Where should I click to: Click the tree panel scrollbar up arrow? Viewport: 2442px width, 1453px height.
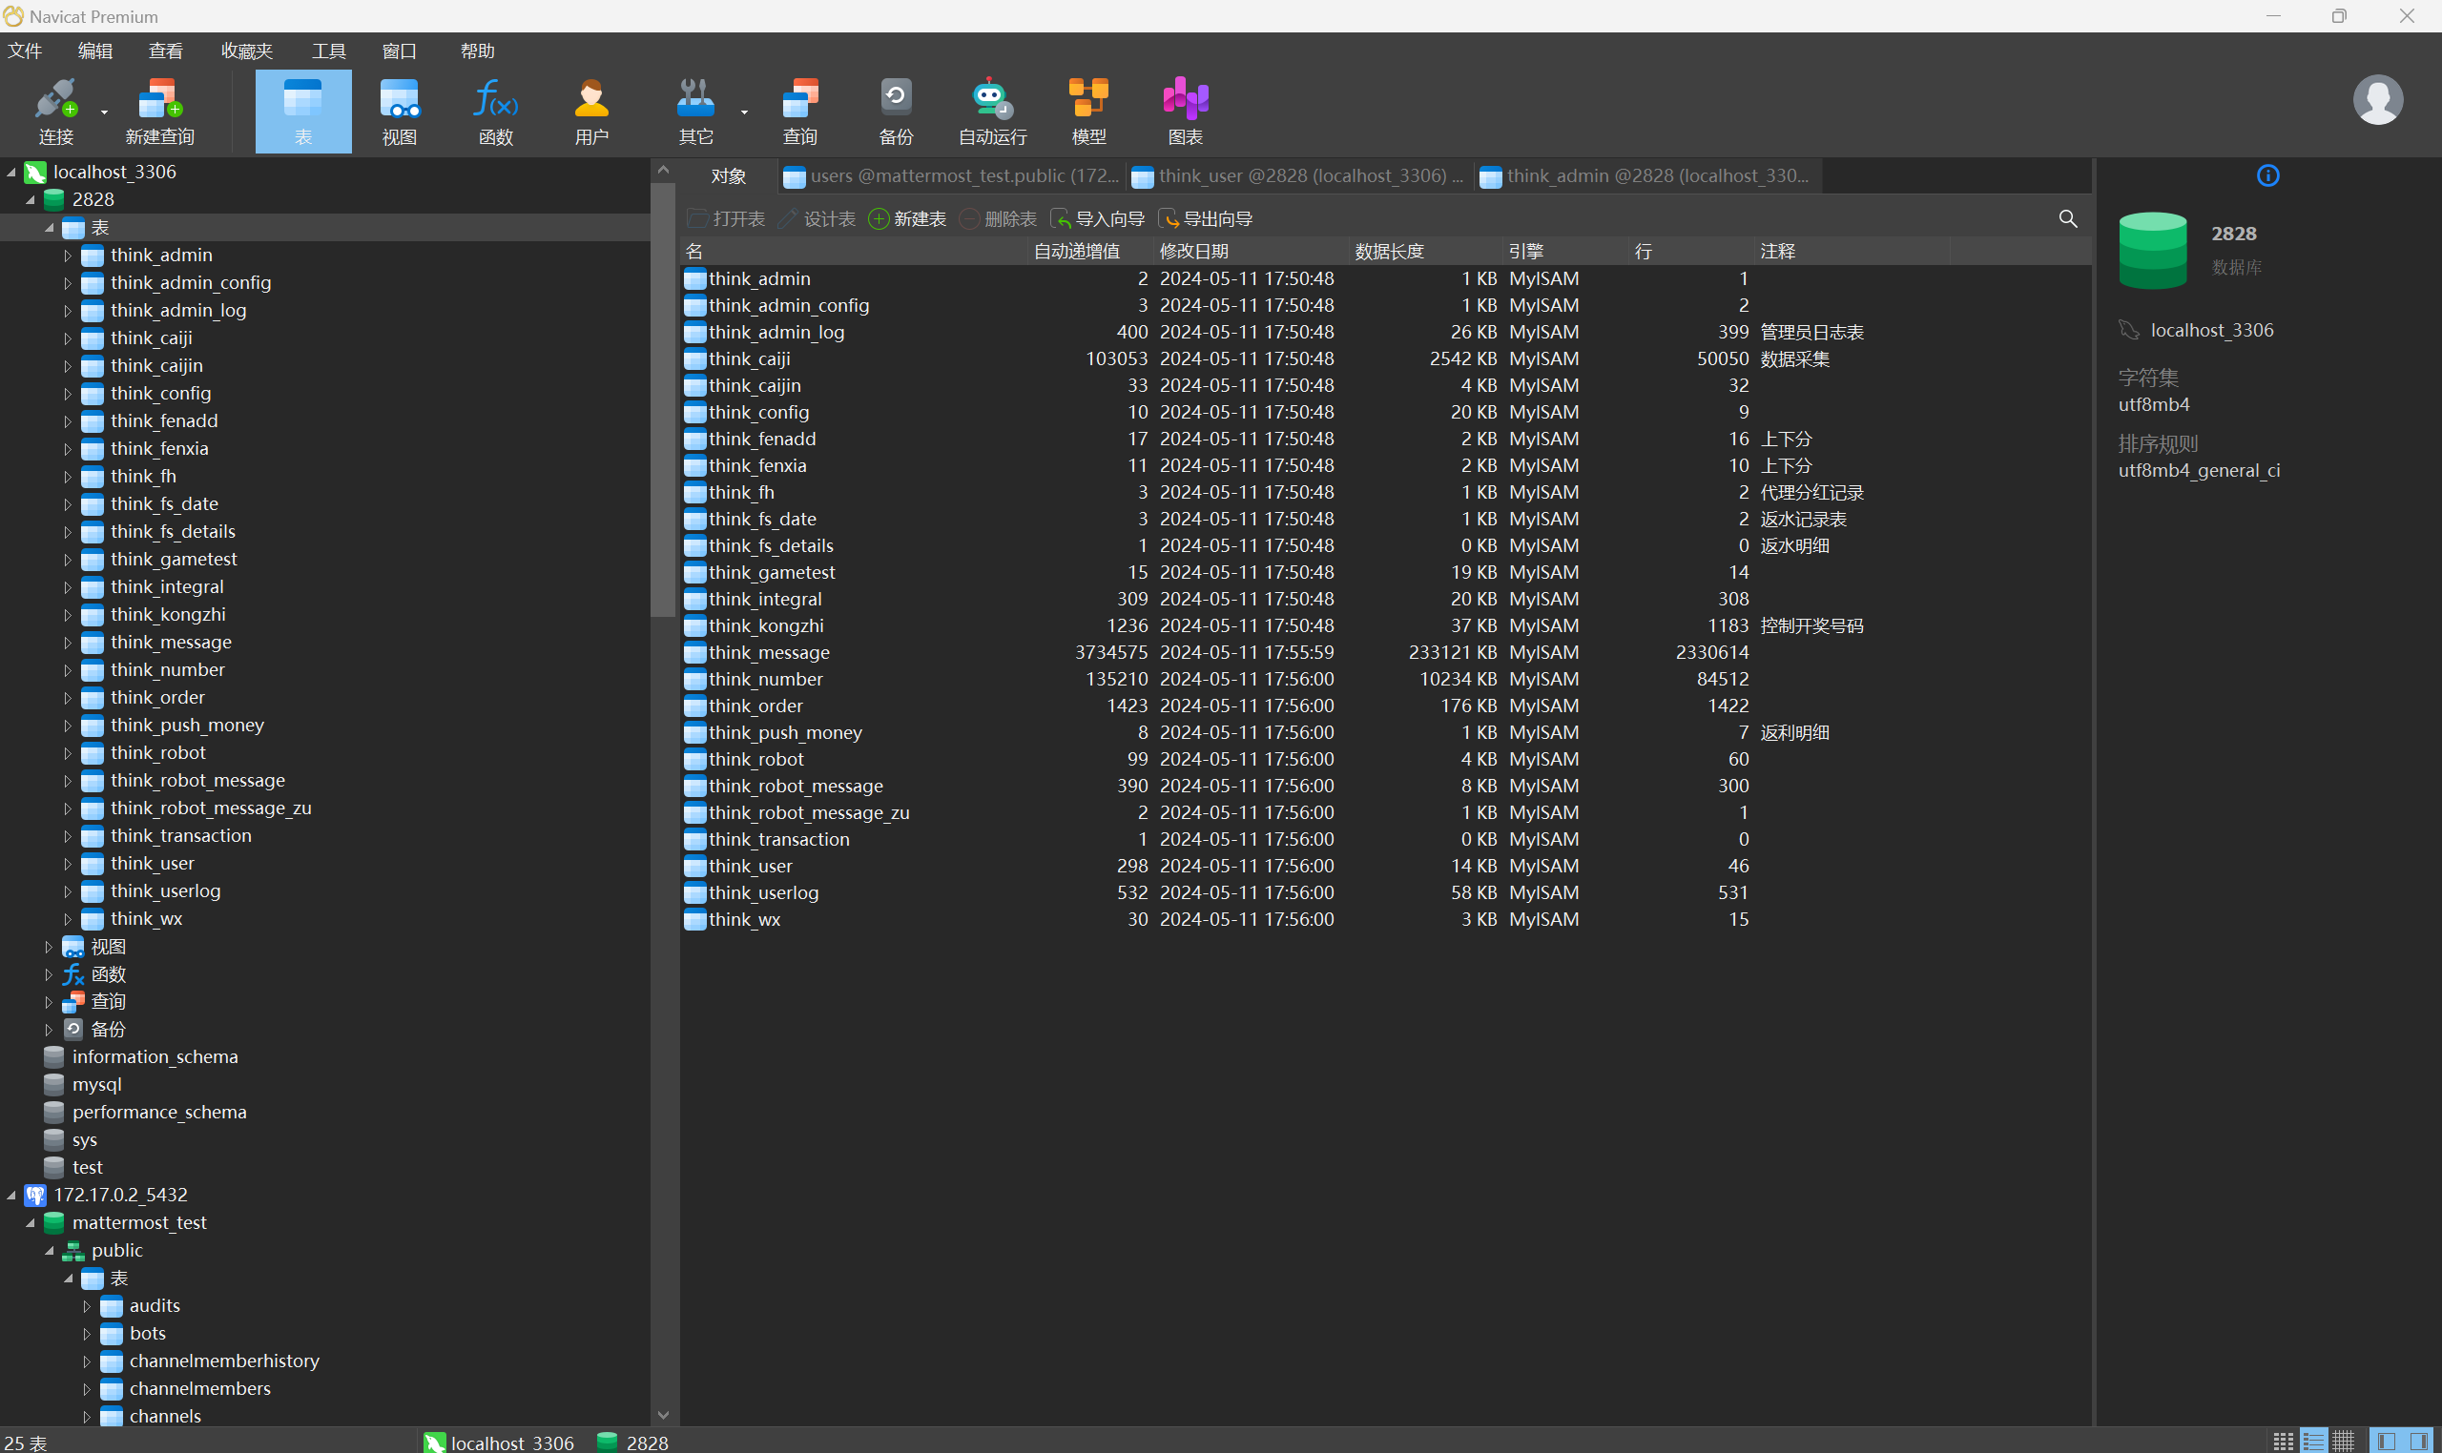click(x=663, y=170)
